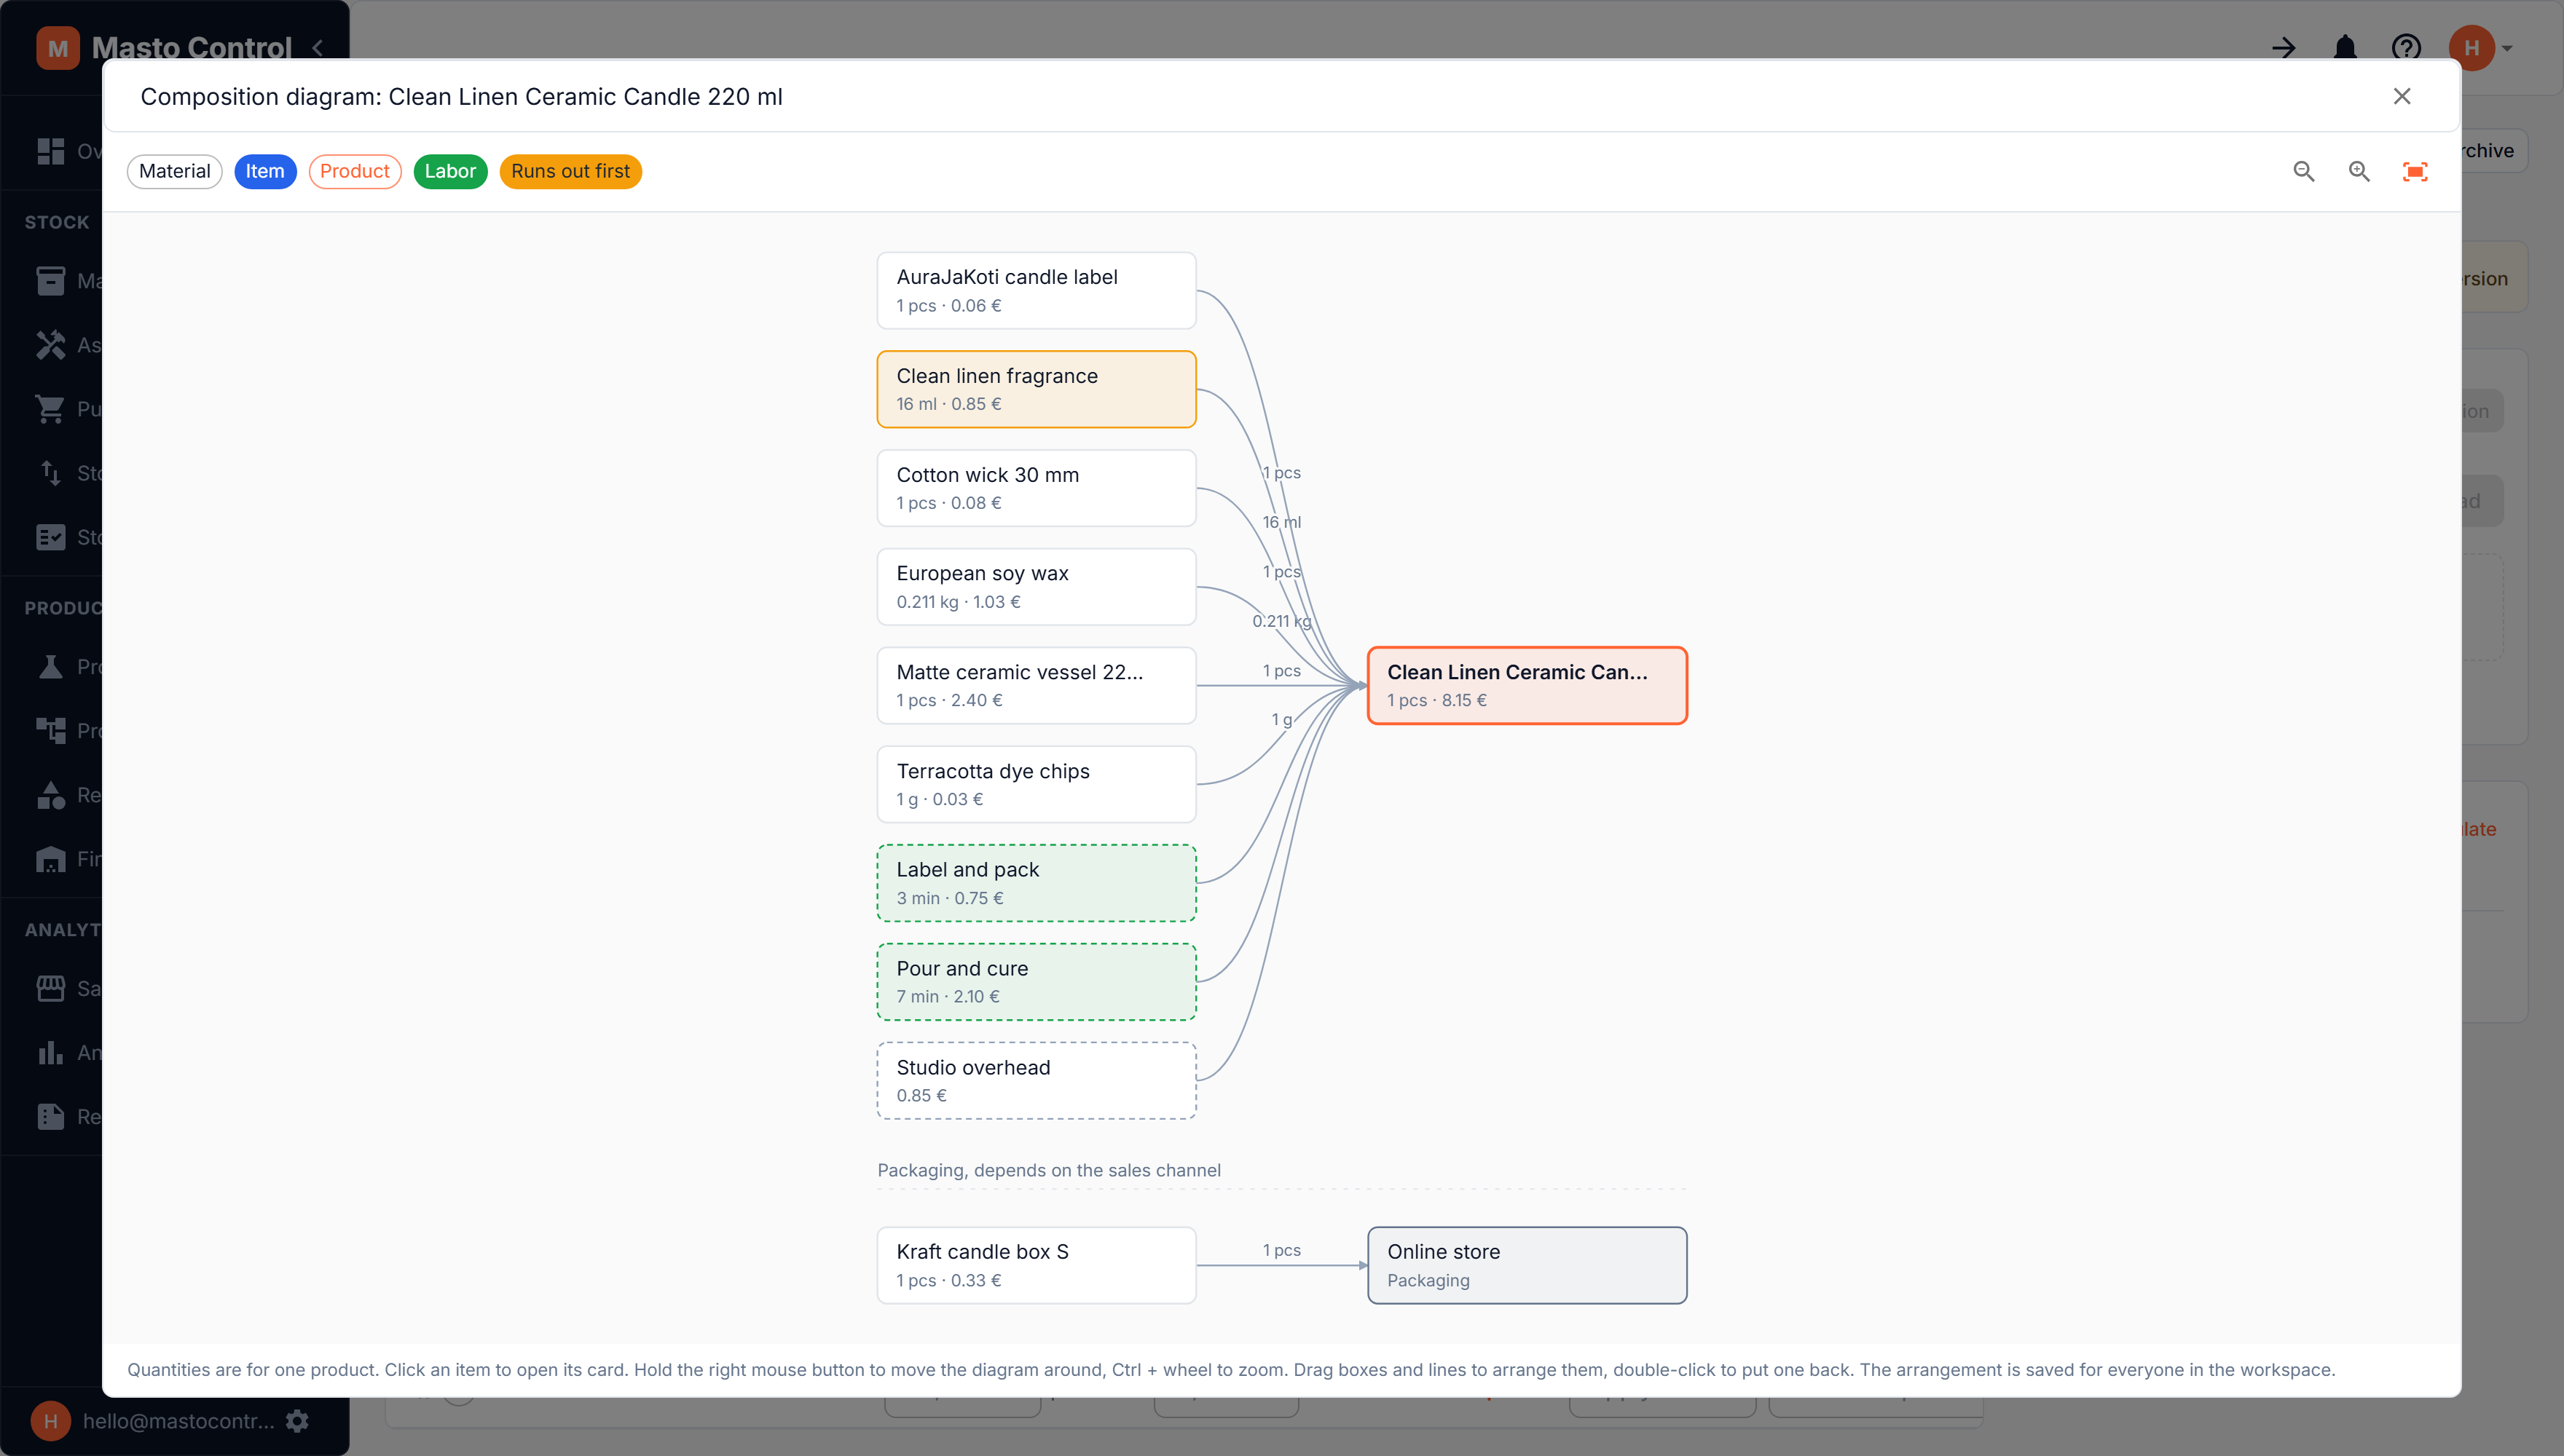This screenshot has height=1456, width=2564.
Task: Open the Clean Linen Ceramic Candle product node
Action: 1527,686
